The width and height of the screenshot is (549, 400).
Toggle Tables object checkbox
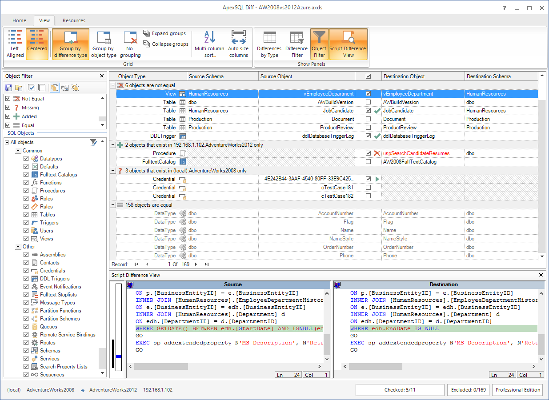click(26, 215)
